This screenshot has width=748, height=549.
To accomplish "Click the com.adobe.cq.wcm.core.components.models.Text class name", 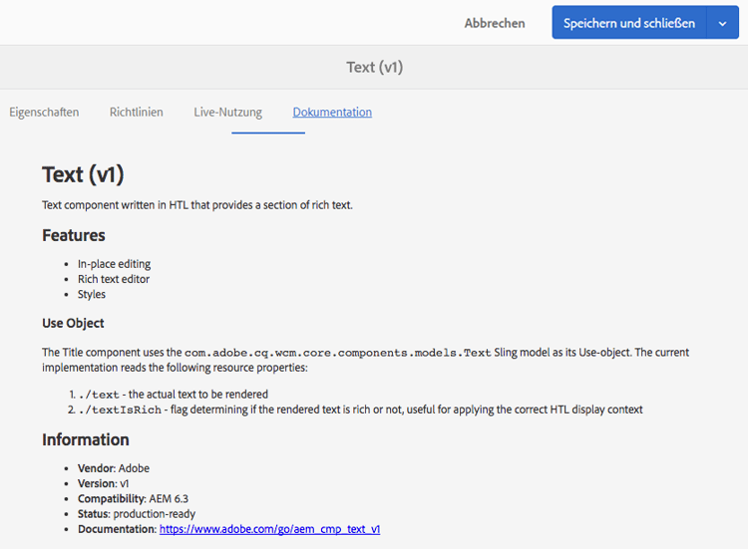I will point(338,353).
